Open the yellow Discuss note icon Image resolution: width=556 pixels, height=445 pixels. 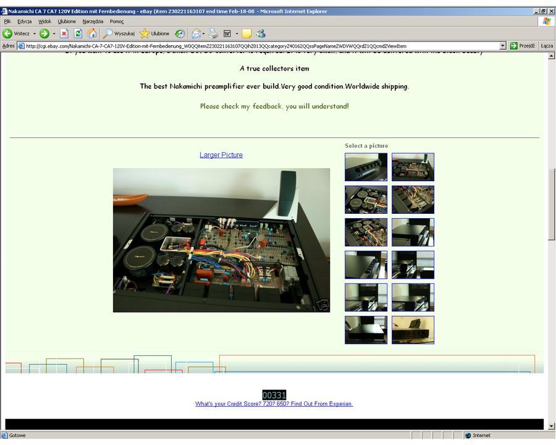[x=246, y=34]
